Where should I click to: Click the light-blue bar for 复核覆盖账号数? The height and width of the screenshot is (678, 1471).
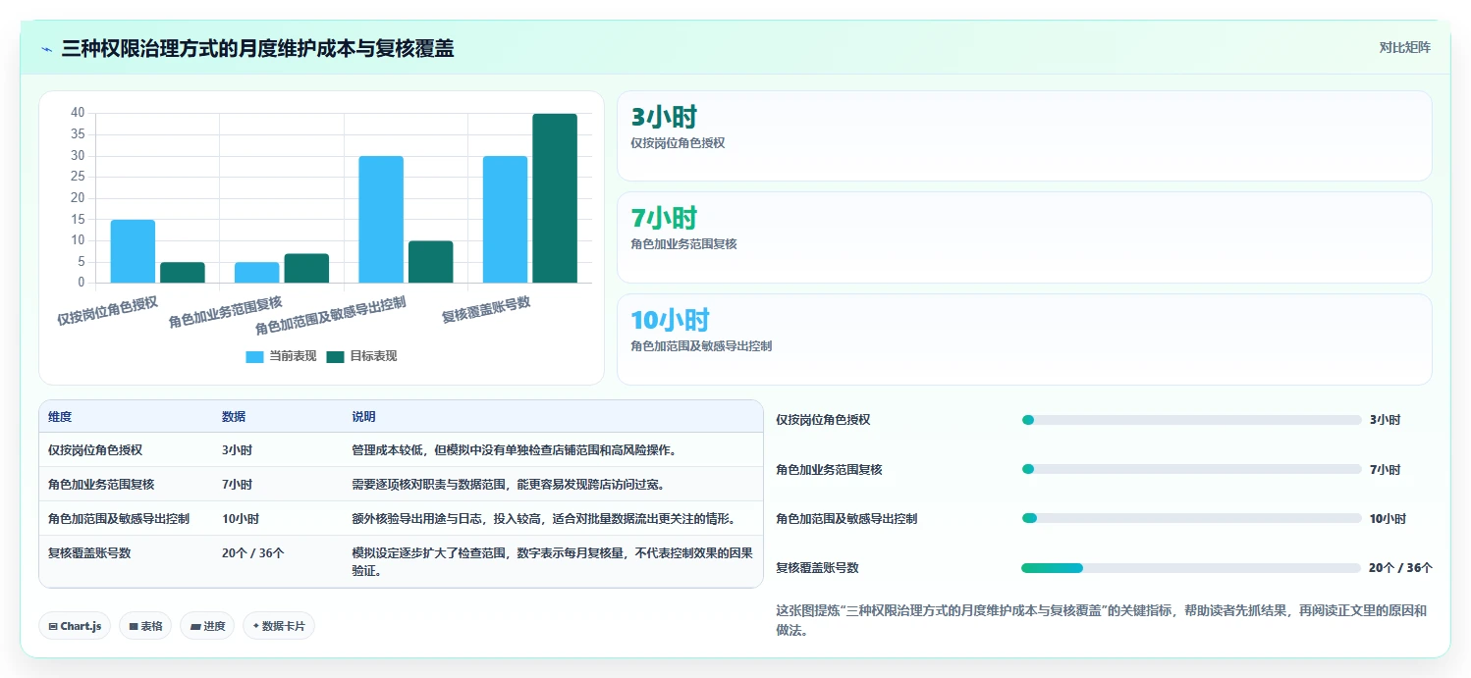click(505, 220)
